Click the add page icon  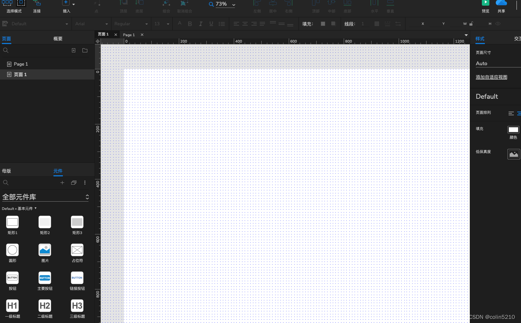74,50
